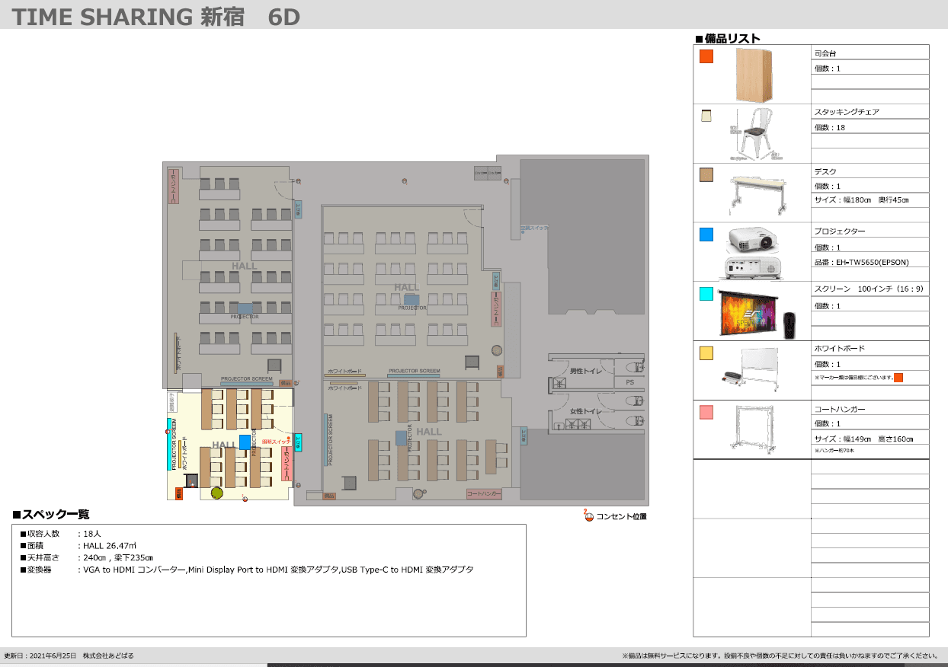Click the blue projector legend swatch
Image resolution: width=948 pixels, height=667 pixels.
tap(706, 235)
